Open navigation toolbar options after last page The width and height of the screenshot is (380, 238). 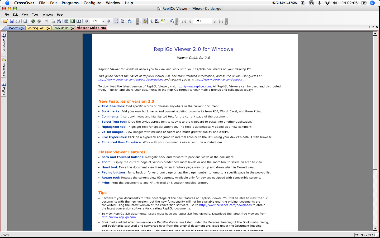226,21
